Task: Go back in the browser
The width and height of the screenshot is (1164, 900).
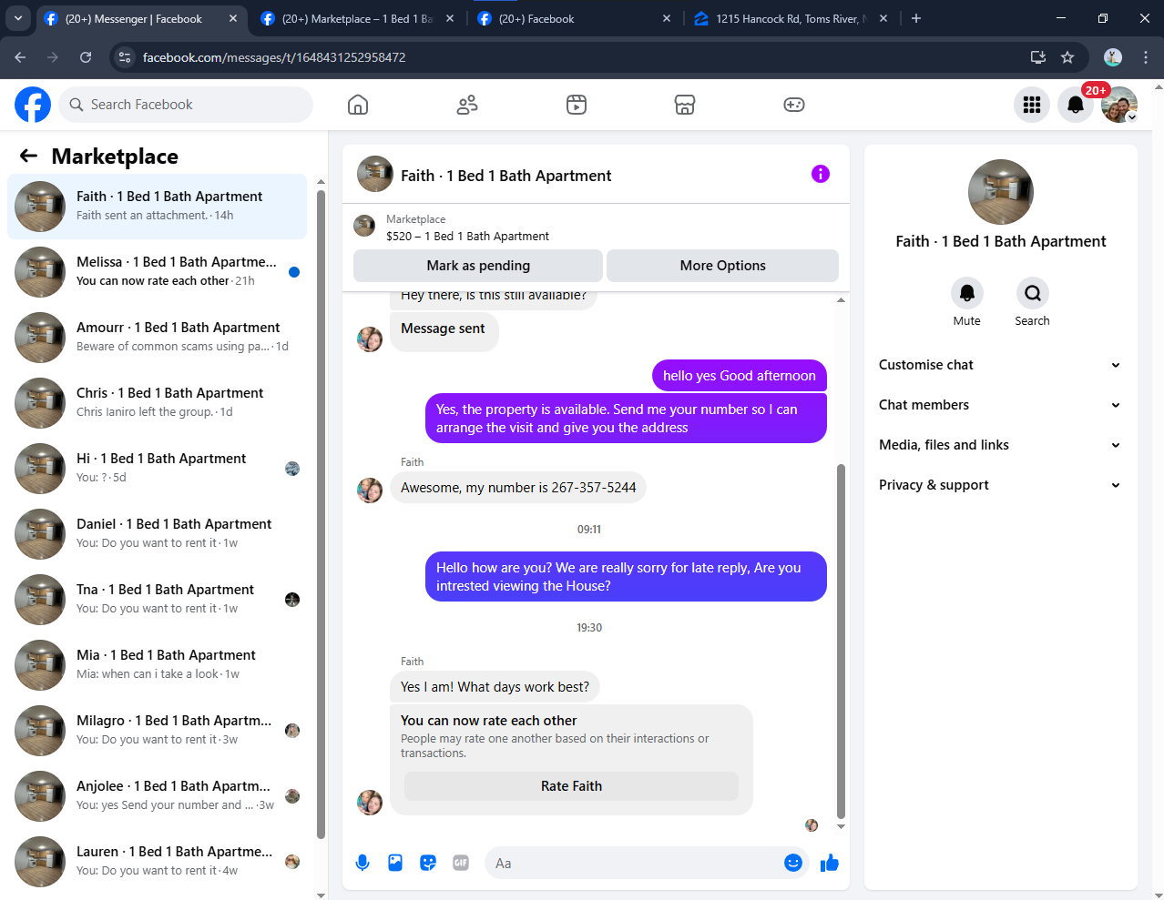Action: 20,57
